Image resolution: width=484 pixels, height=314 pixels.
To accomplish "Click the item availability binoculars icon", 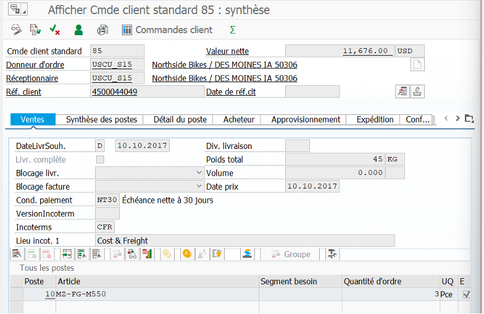I will coord(131,254).
